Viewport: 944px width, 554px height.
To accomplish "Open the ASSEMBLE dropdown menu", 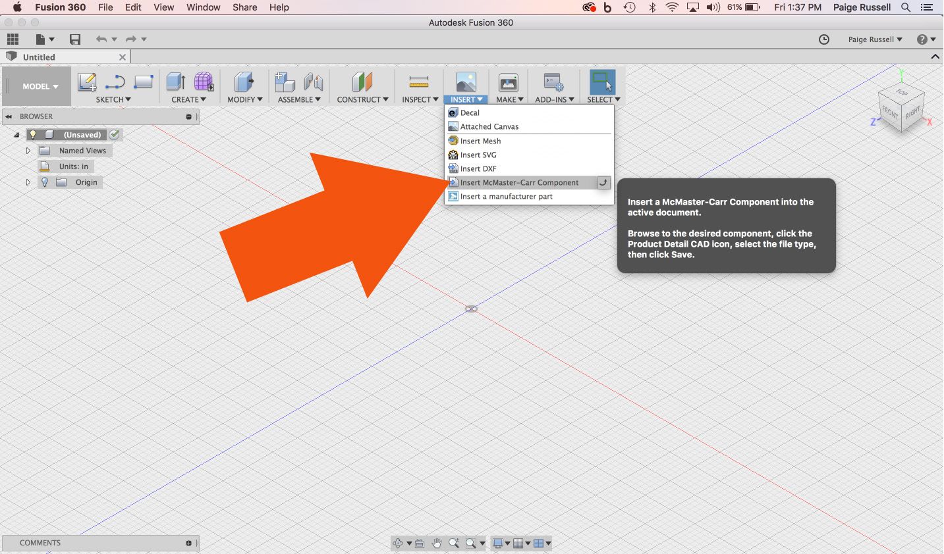I will point(299,100).
